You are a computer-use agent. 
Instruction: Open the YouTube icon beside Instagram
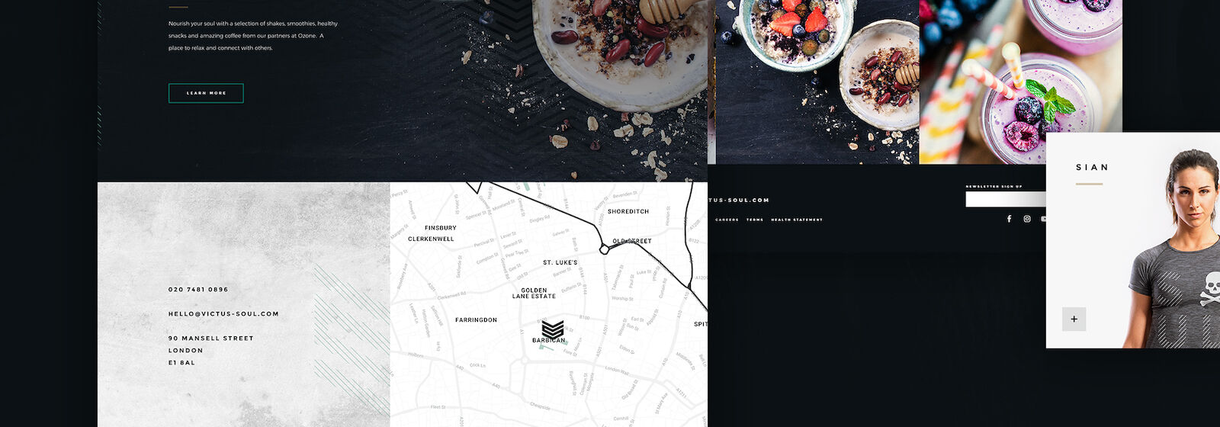point(1043,219)
